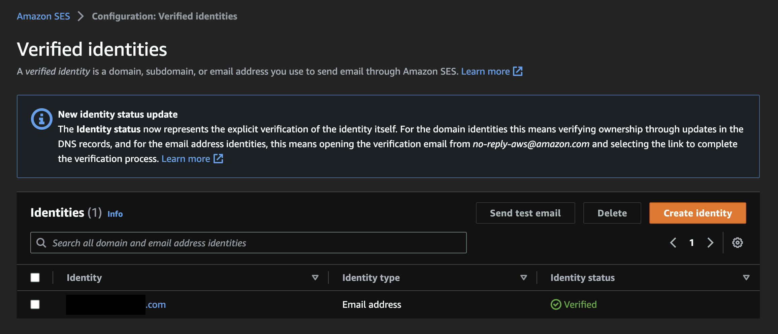Open the .com email identity link
Screen dimensions: 778x334
click(116, 304)
